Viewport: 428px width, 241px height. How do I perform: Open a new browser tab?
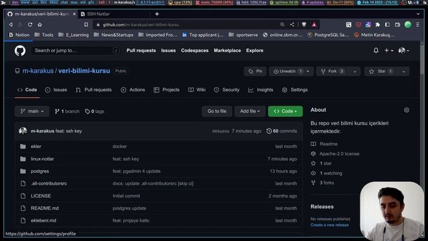[x=157, y=14]
